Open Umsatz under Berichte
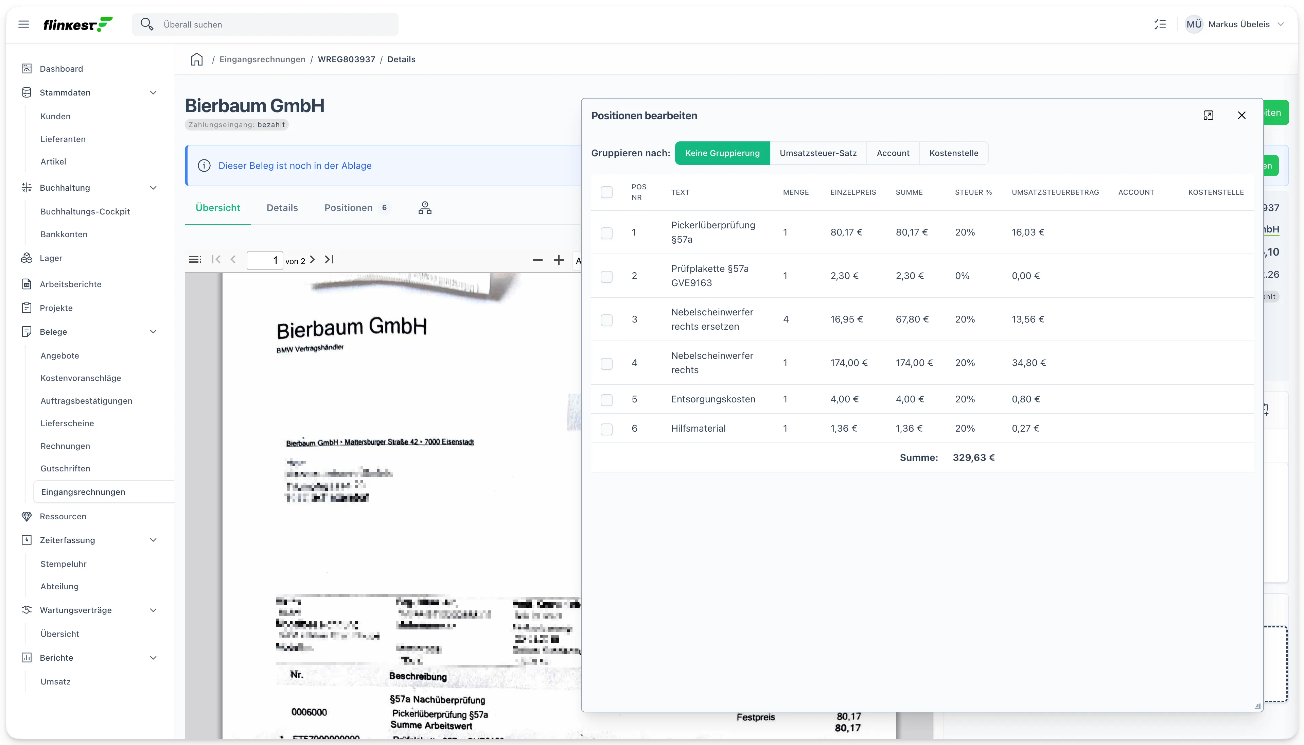Image resolution: width=1304 pixels, height=745 pixels. (x=55, y=681)
